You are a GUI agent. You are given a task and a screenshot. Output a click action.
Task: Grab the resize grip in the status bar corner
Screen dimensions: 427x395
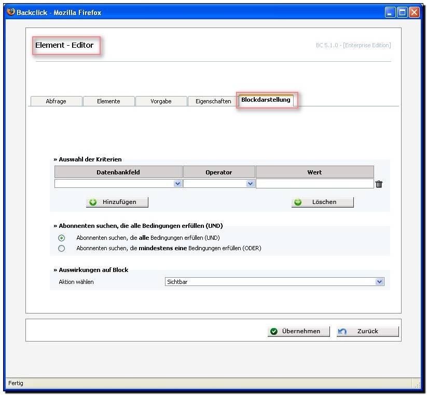(417, 385)
